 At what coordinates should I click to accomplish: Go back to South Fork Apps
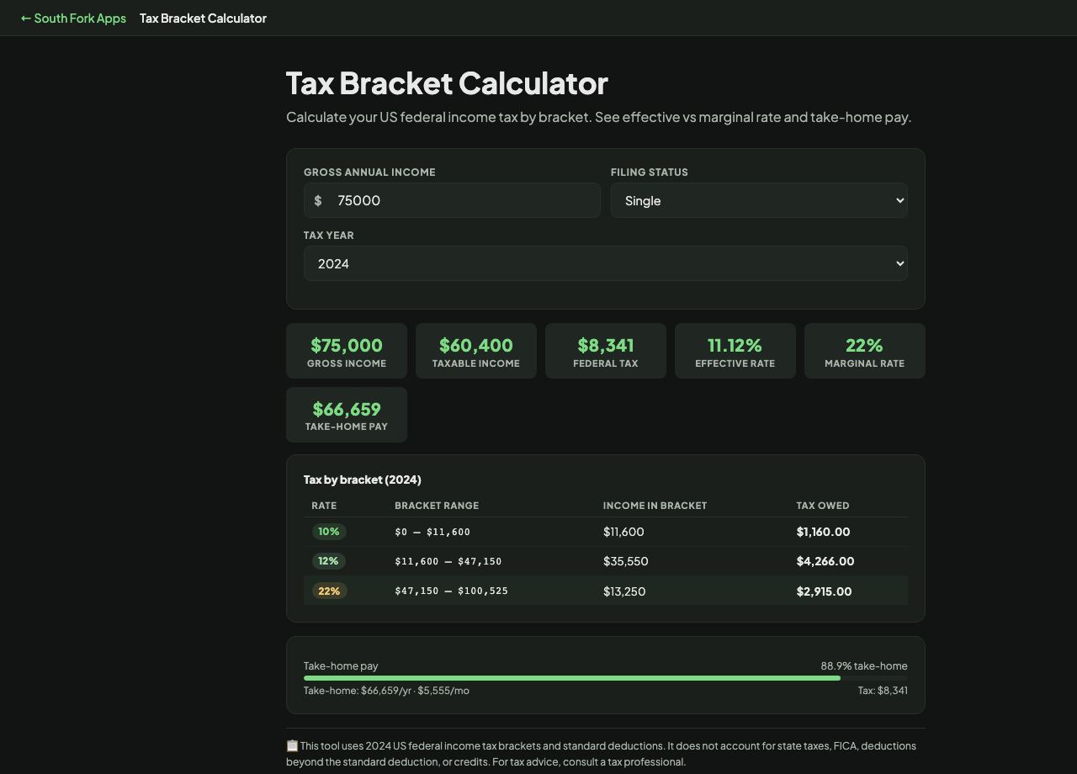(73, 18)
